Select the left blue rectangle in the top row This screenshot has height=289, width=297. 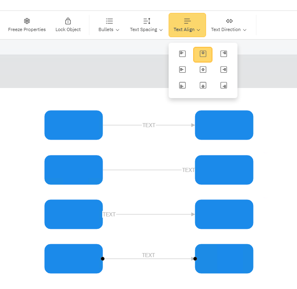click(x=74, y=125)
